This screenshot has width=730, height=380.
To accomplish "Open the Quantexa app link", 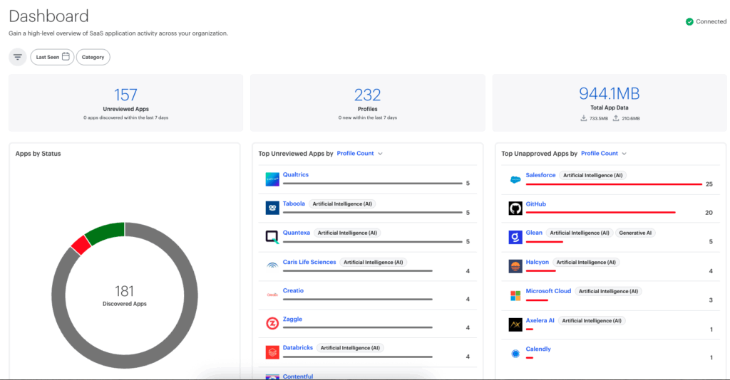I will click(x=296, y=233).
